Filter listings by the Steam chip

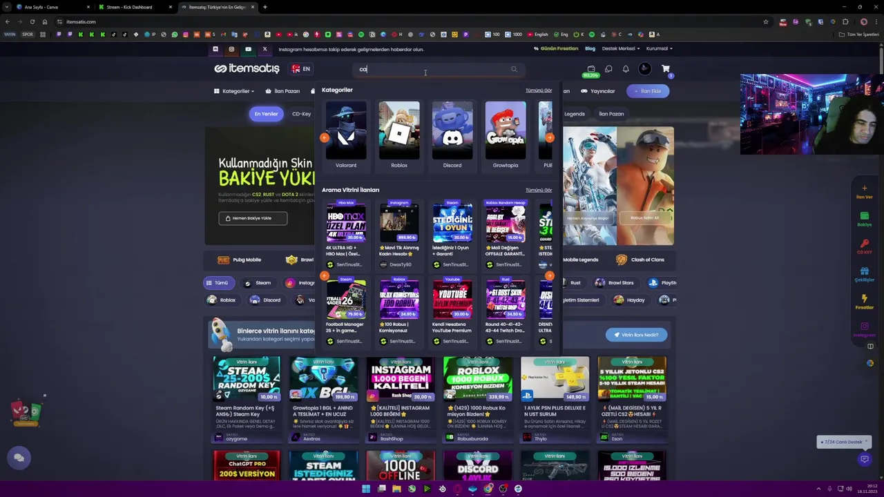(257, 283)
